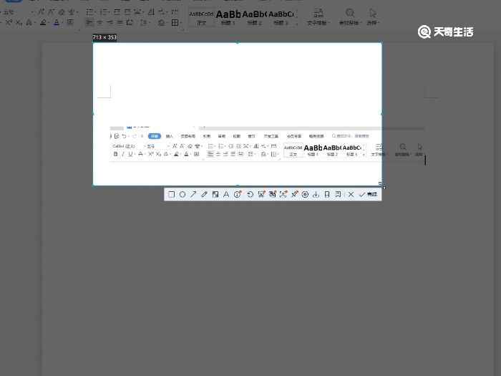Apply the 标题 2 style in top ribbon
The height and width of the screenshot is (376, 501).
[x=254, y=18]
